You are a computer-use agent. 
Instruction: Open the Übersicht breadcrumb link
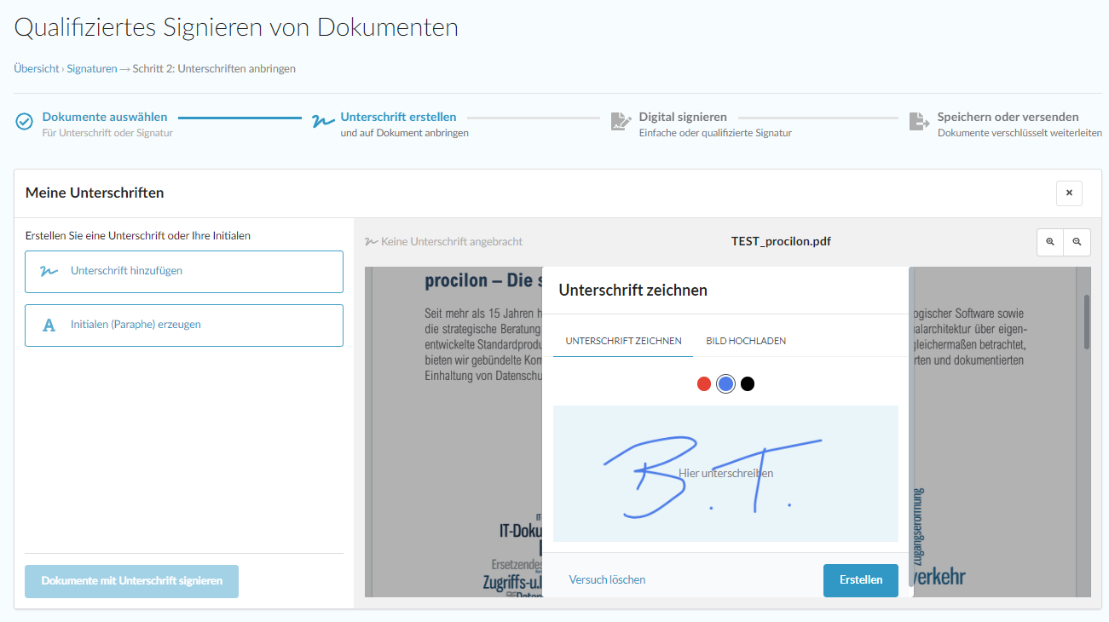tap(37, 69)
